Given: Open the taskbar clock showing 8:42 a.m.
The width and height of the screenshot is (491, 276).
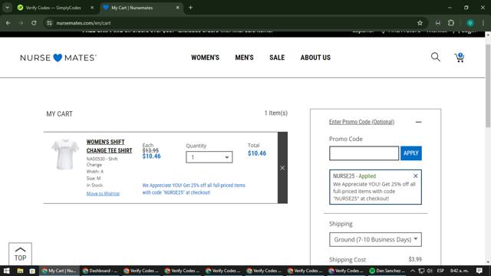Looking at the screenshot, I should click(x=460, y=271).
